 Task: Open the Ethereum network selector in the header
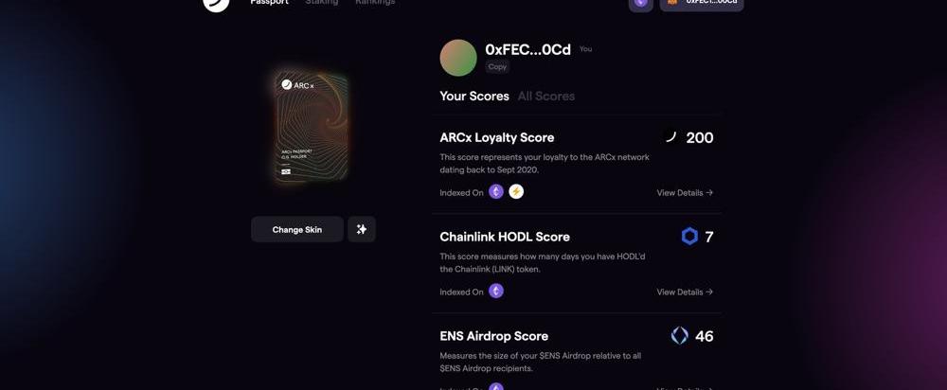tap(641, 4)
